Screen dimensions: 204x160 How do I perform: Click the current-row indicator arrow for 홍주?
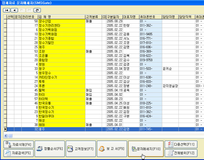pos(5,129)
